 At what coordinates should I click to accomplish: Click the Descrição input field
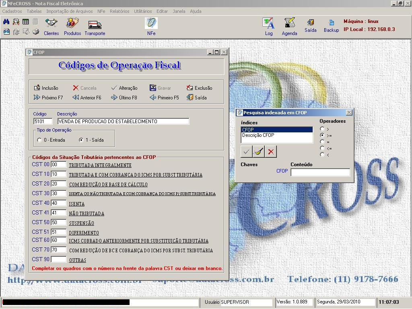click(x=123, y=121)
